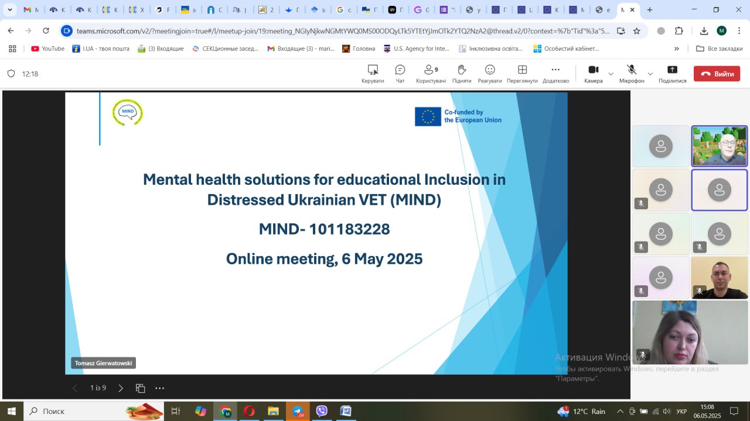The height and width of the screenshot is (421, 750).
Task: Close the active Teams browser tab
Action: (x=632, y=10)
